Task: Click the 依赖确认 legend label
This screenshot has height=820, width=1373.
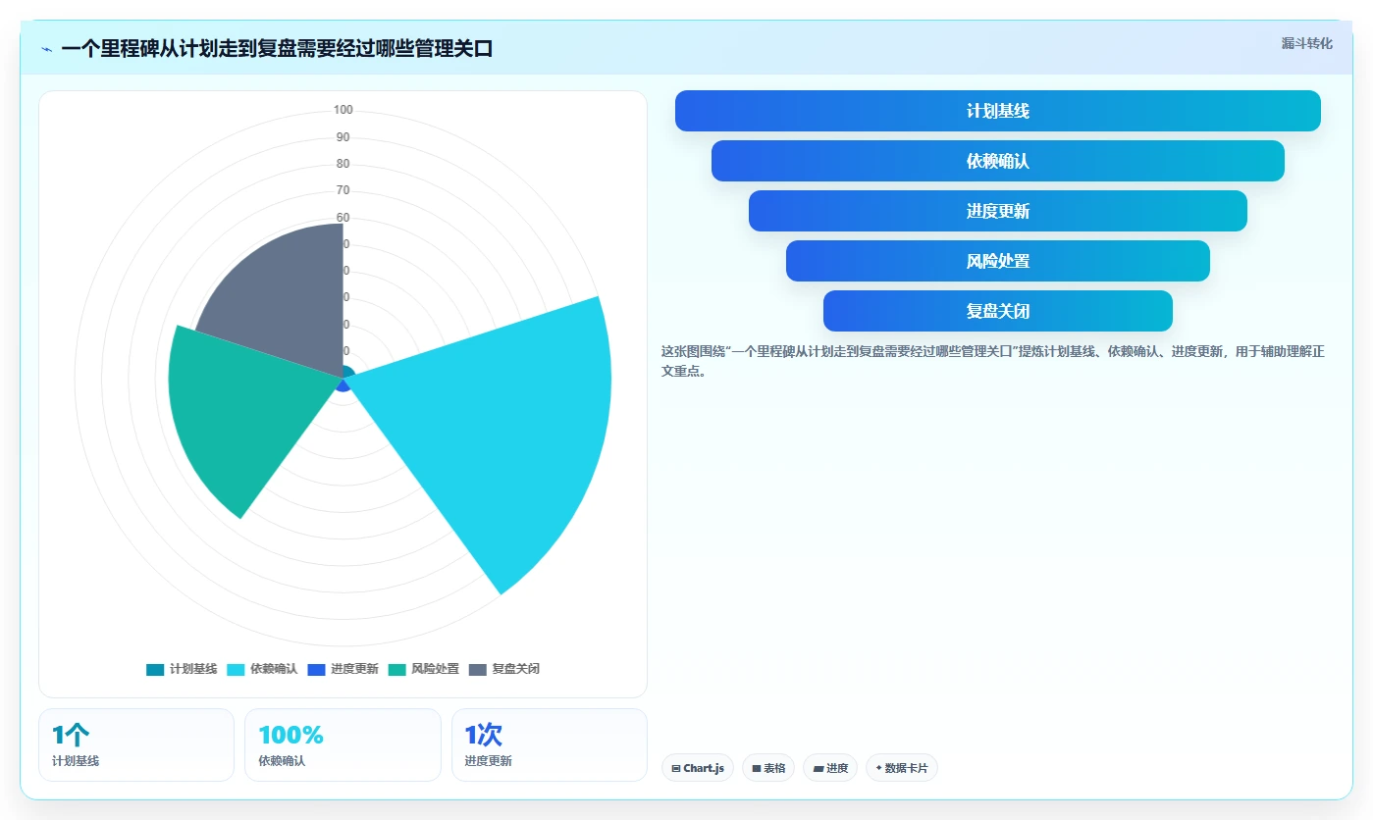Action: click(x=274, y=669)
